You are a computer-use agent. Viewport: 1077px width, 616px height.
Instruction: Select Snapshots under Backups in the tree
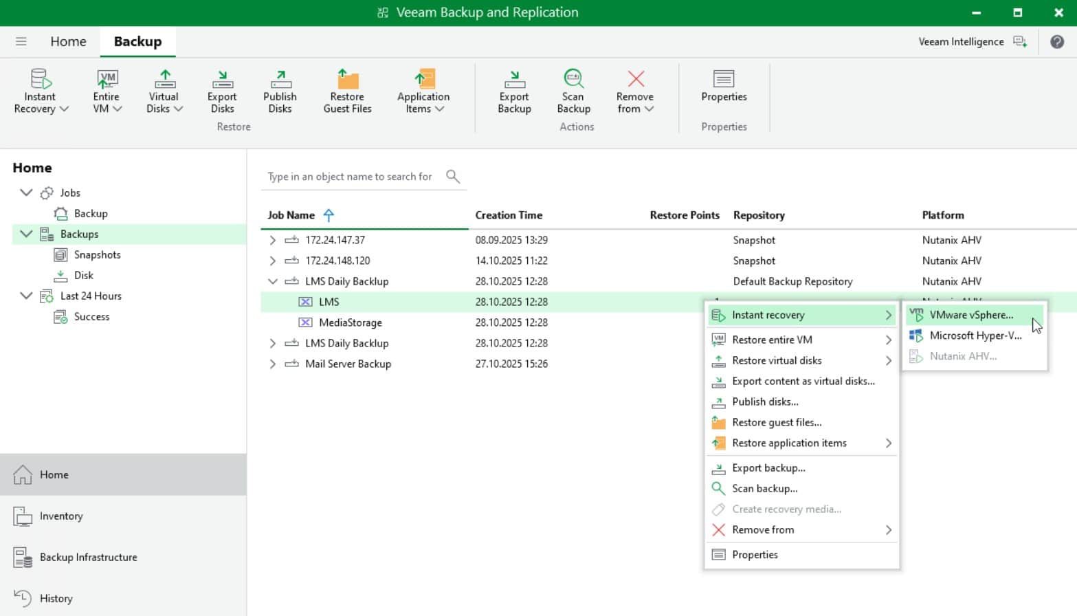[x=97, y=254]
